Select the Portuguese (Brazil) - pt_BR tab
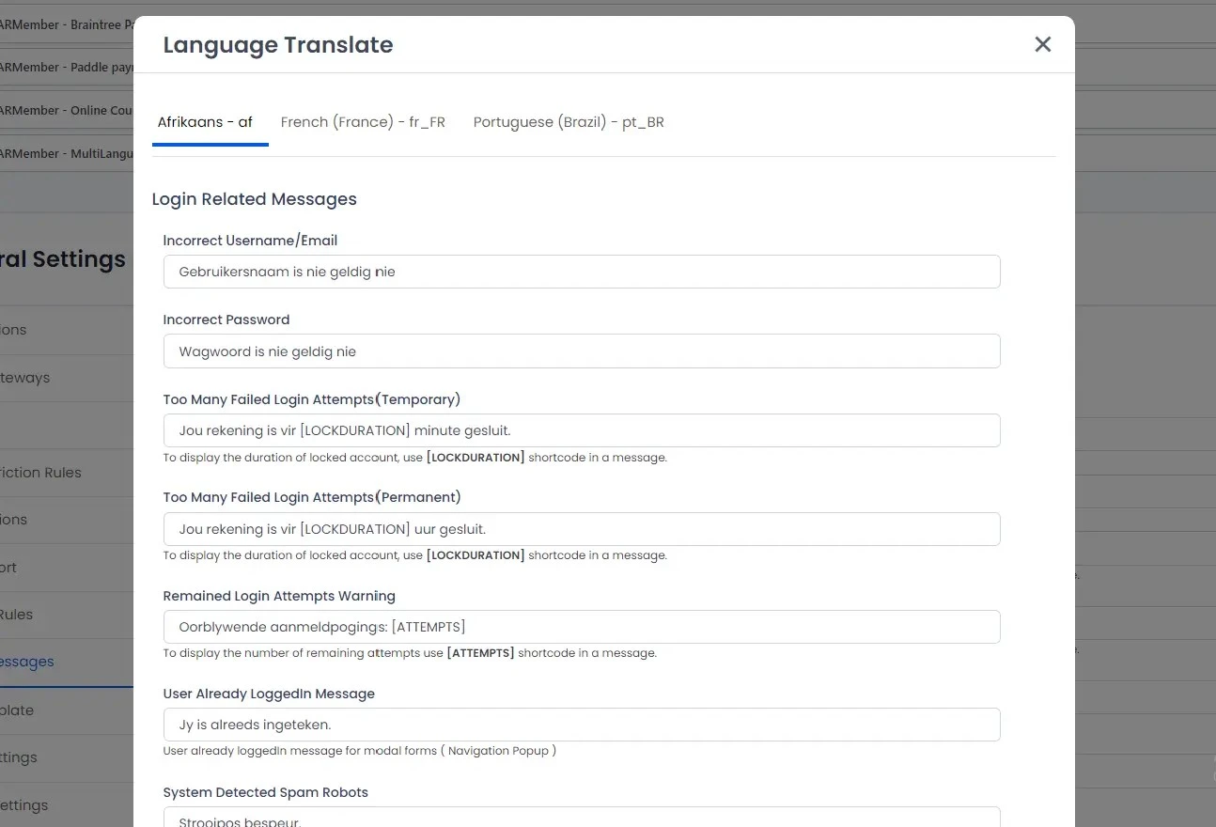This screenshot has height=827, width=1216. pyautogui.click(x=569, y=122)
